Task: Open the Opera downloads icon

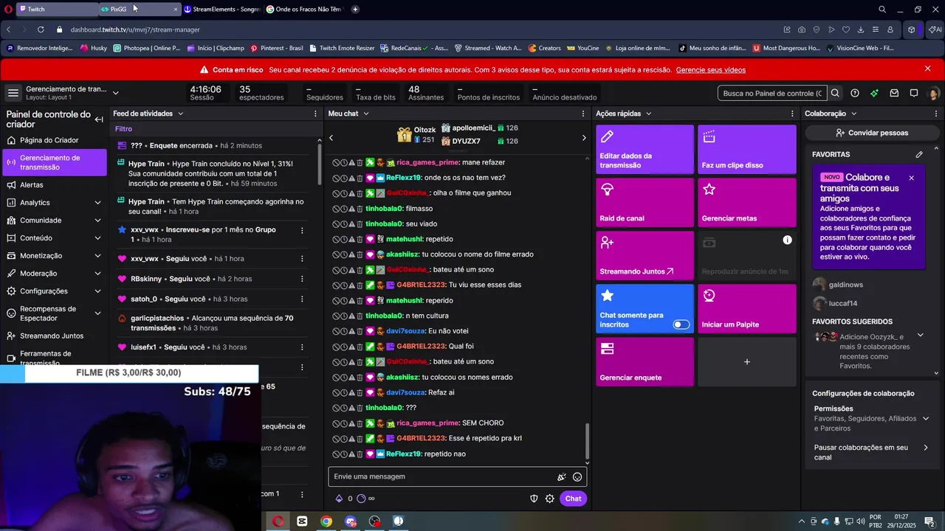Action: pyautogui.click(x=861, y=29)
